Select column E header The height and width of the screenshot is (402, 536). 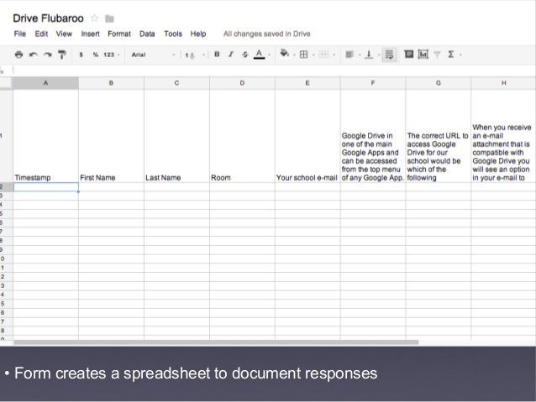[307, 83]
